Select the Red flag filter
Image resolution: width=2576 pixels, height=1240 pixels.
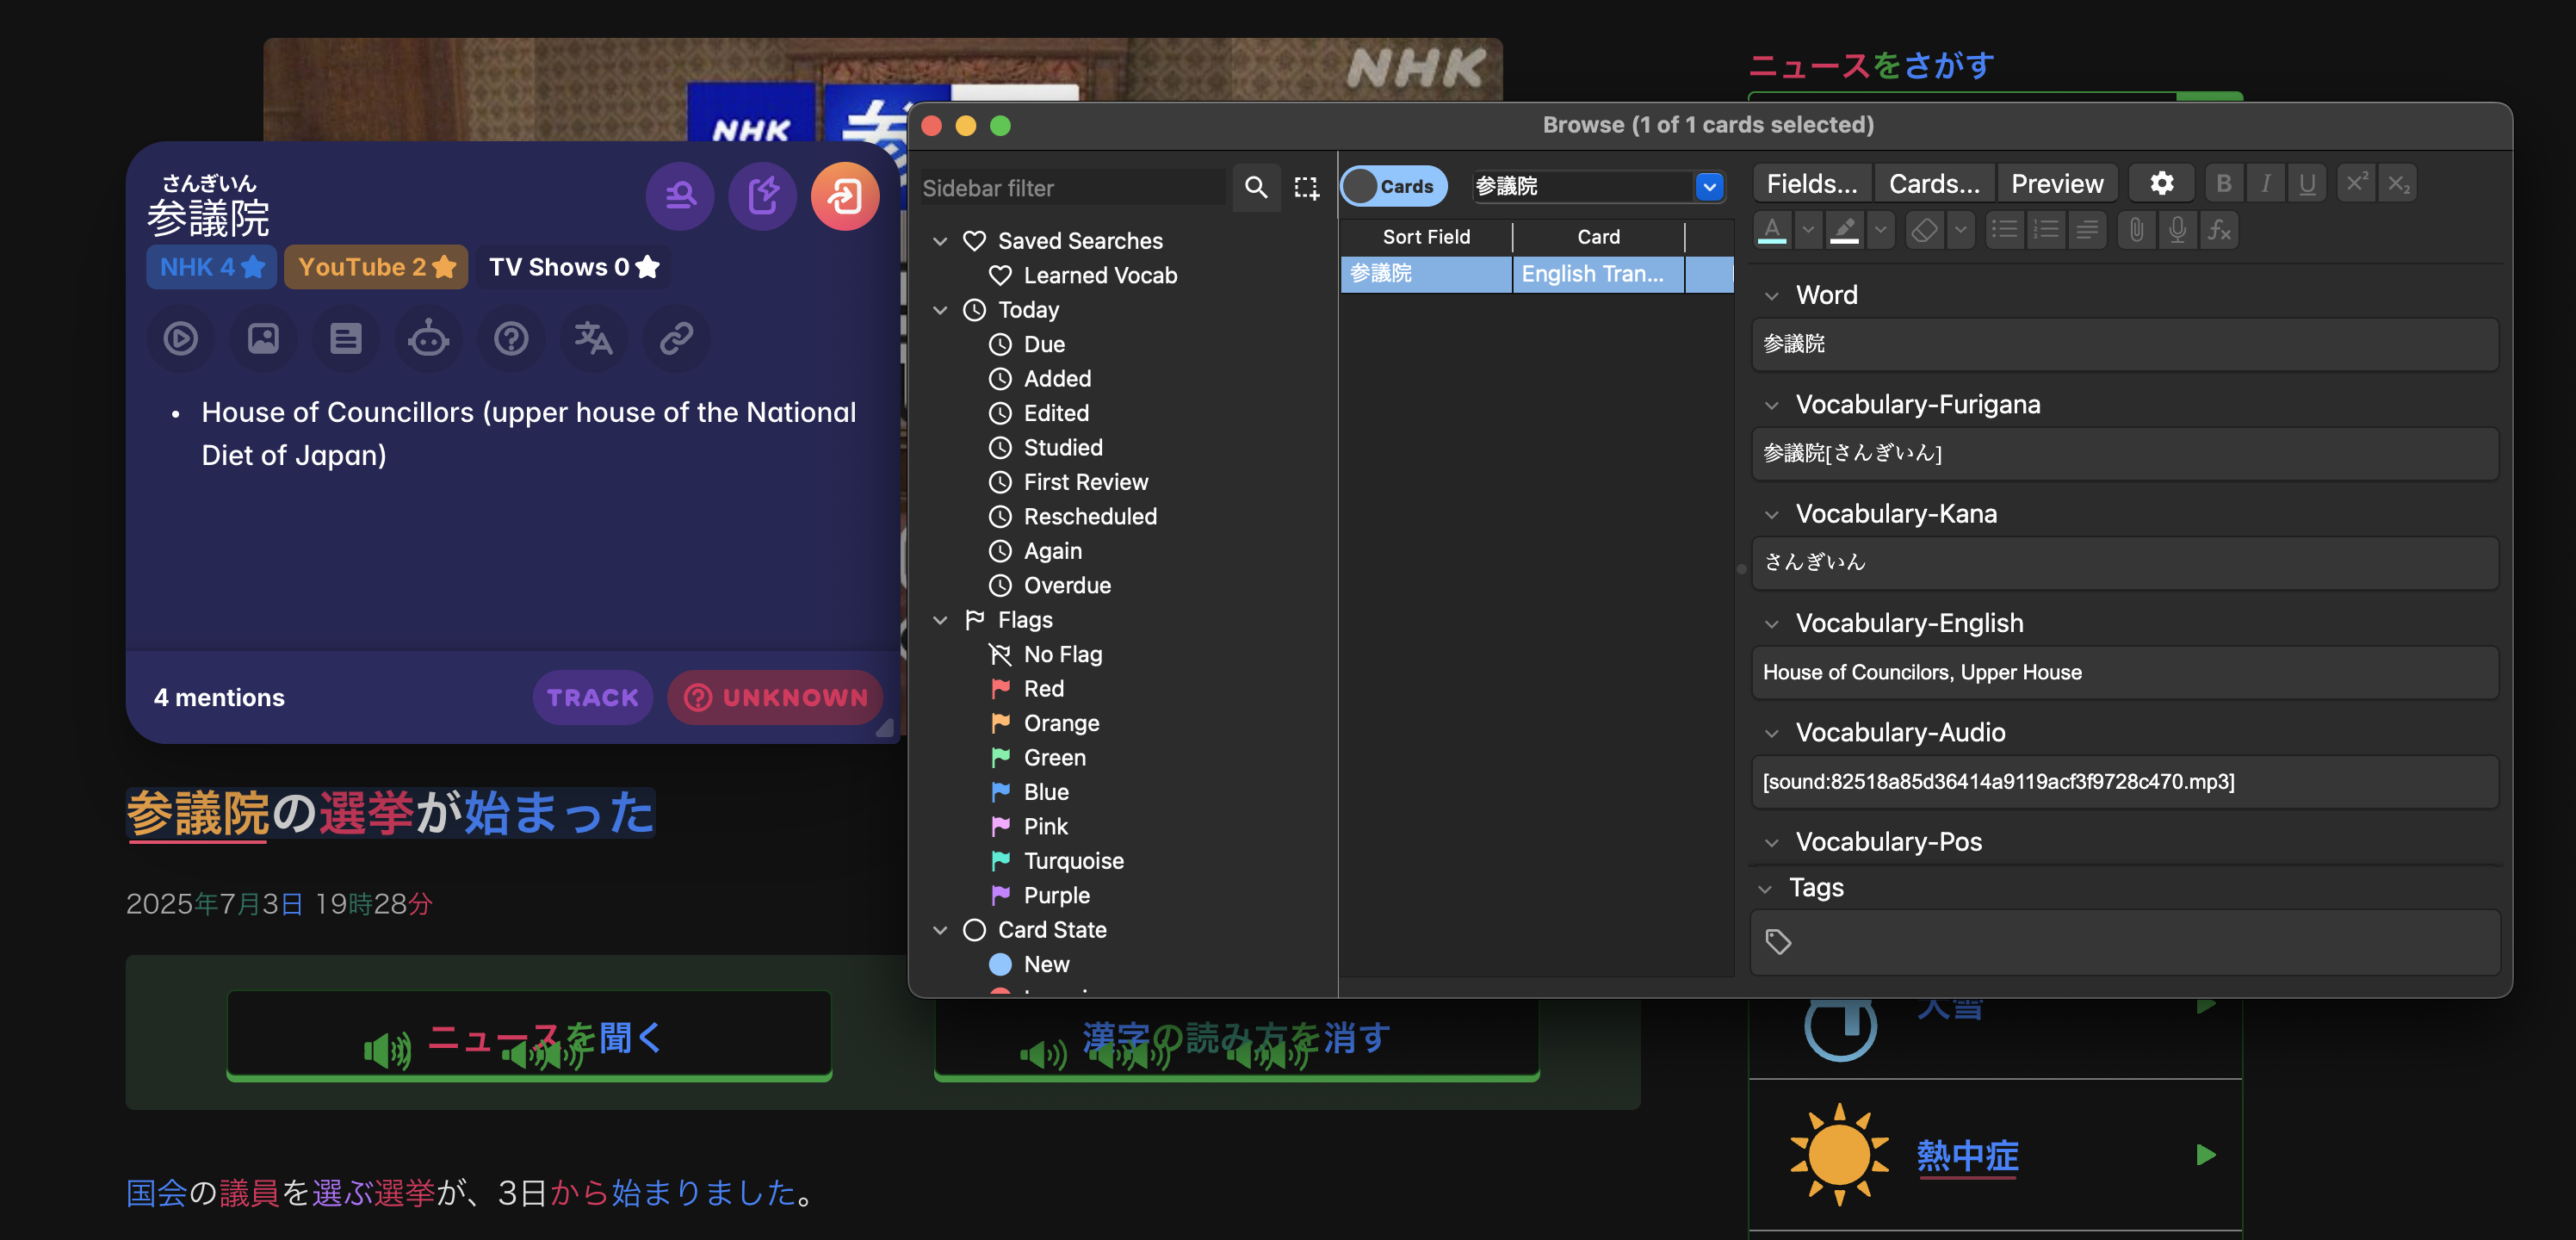[x=1043, y=689]
